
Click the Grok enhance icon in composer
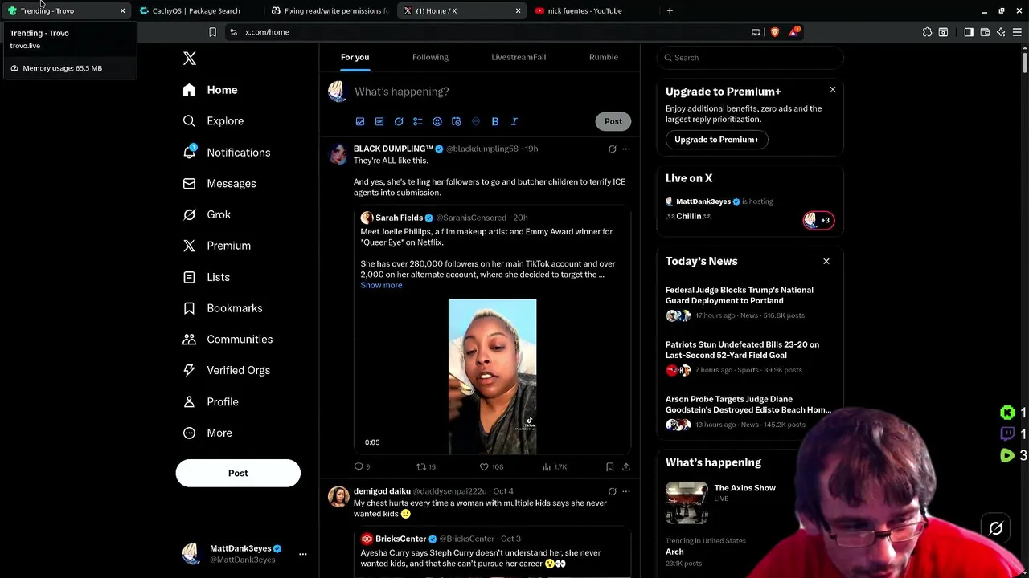[399, 121]
